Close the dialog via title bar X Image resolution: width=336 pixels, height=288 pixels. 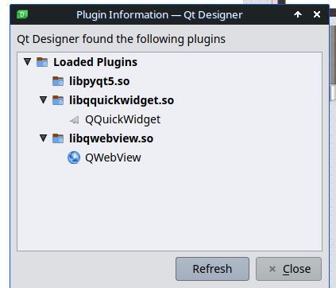click(317, 14)
